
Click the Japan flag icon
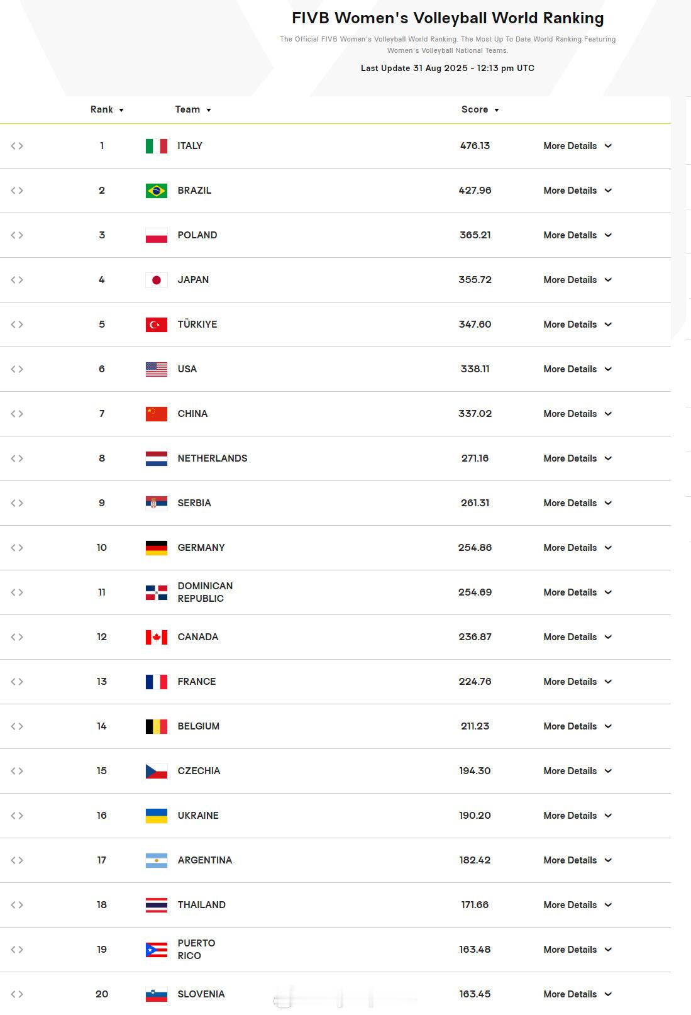[x=157, y=280]
